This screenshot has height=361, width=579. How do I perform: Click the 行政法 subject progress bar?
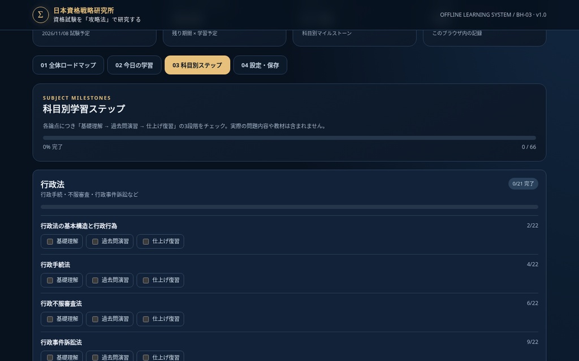coord(289,207)
